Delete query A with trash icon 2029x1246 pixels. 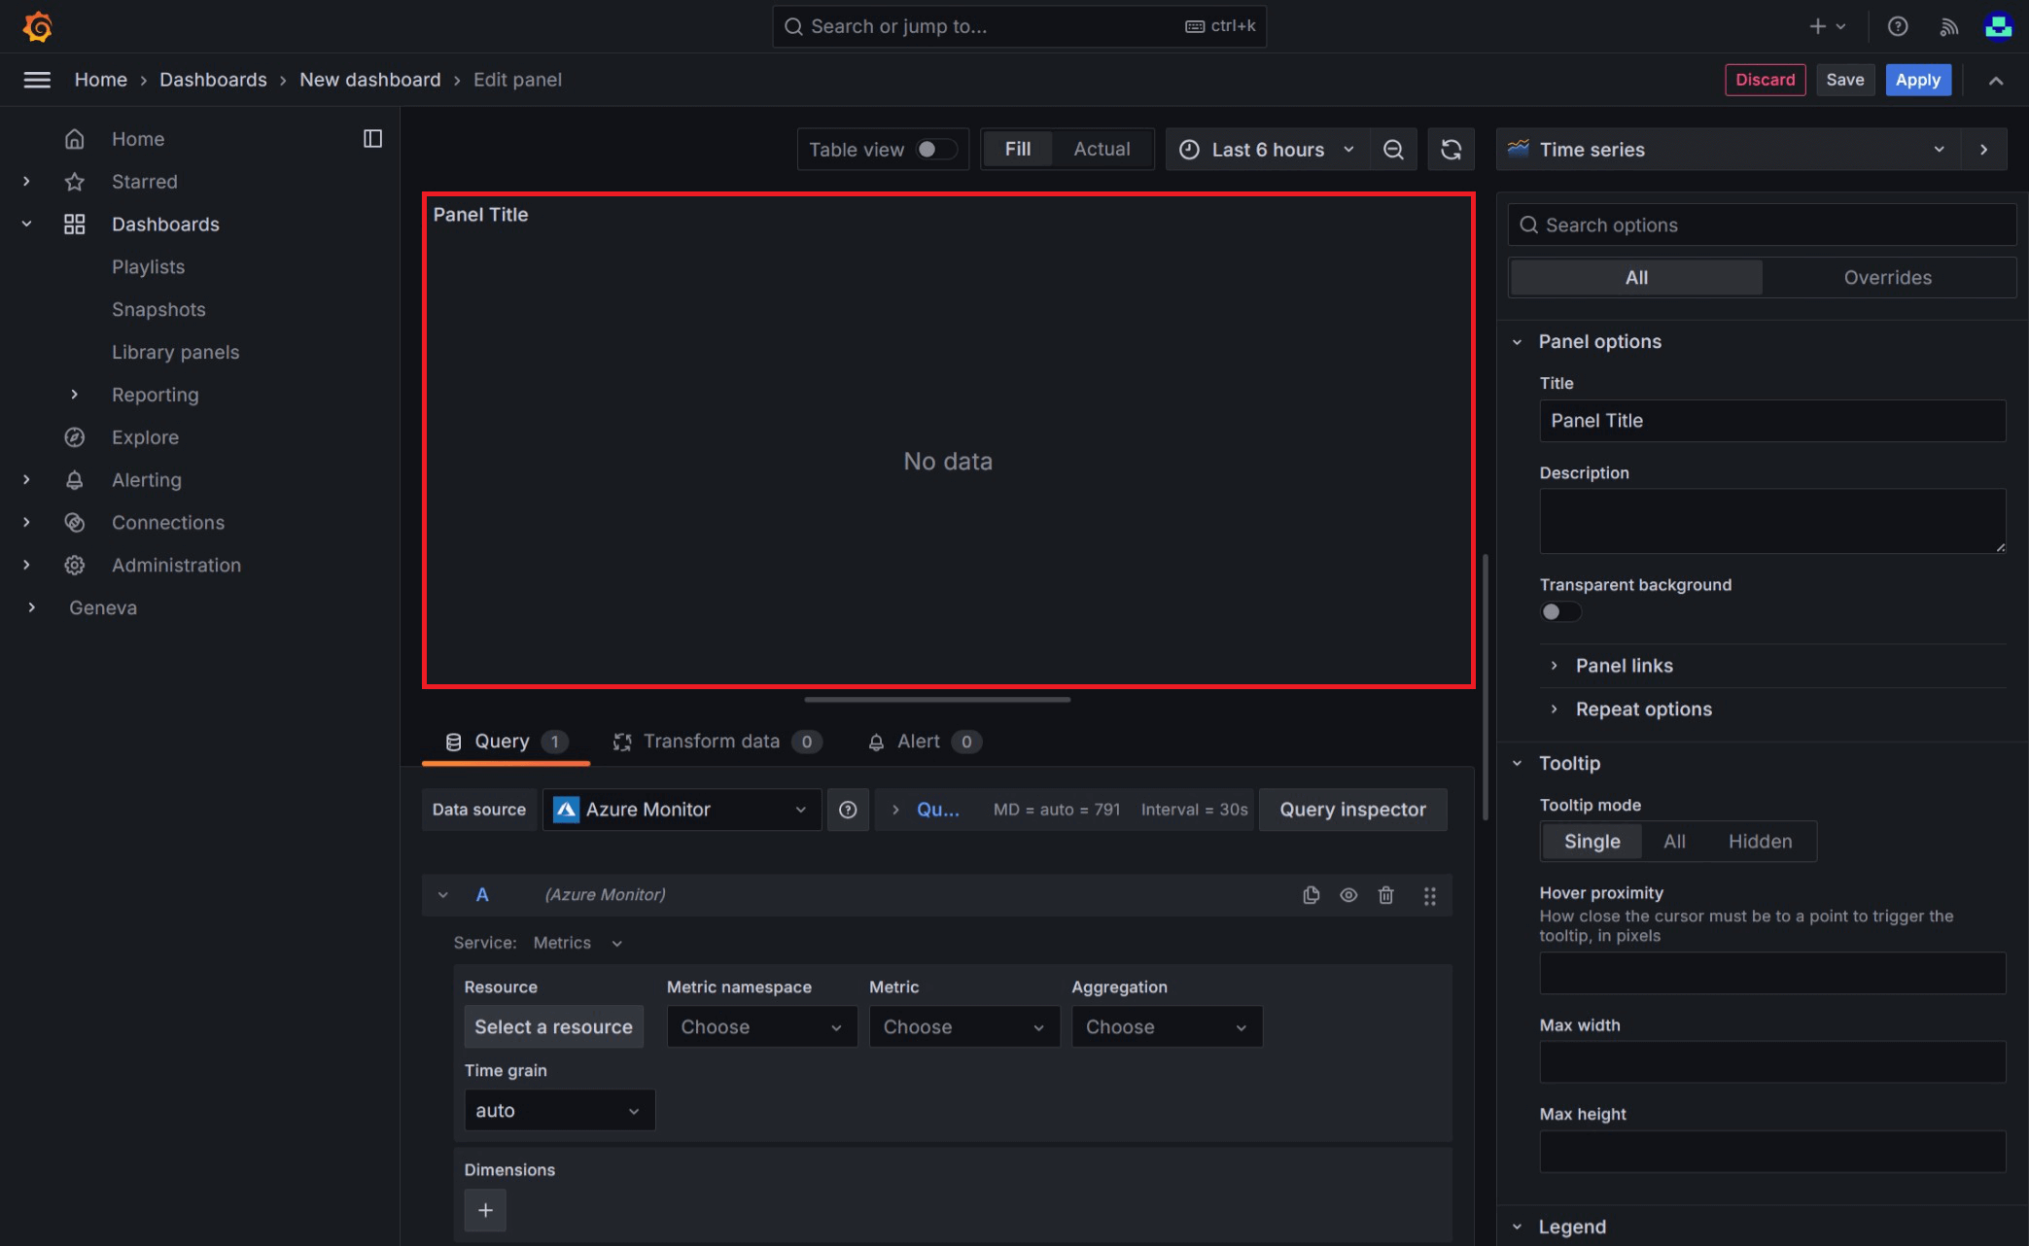(1385, 895)
